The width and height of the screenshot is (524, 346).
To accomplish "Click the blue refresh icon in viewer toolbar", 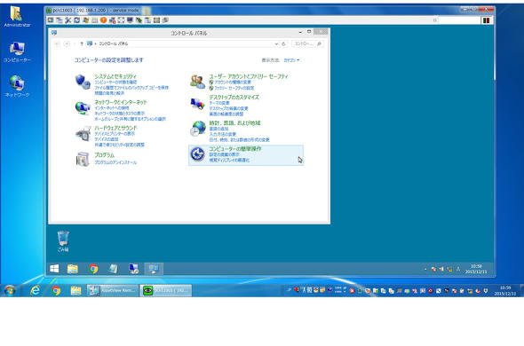I will (x=77, y=20).
